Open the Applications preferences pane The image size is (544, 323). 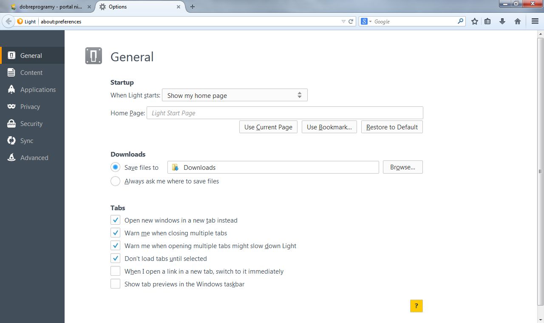point(32,89)
